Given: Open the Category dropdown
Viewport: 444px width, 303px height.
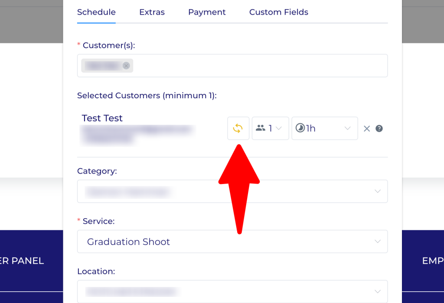Looking at the screenshot, I should (232, 191).
